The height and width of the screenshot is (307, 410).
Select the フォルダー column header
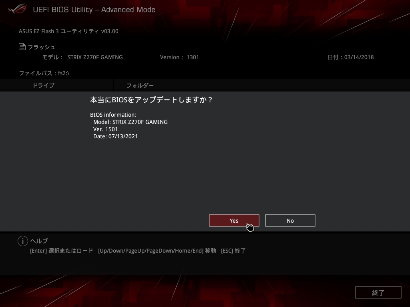coord(140,86)
